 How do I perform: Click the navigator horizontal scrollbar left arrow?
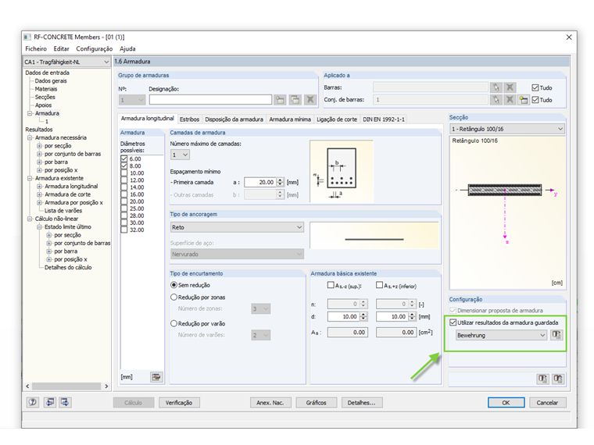pos(27,386)
